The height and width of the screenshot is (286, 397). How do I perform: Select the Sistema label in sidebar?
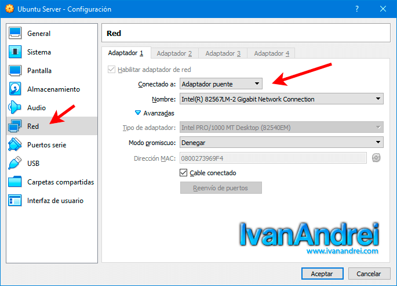39,52
